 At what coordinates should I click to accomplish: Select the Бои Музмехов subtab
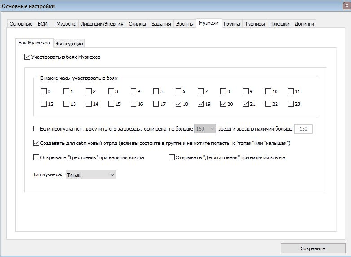click(34, 43)
